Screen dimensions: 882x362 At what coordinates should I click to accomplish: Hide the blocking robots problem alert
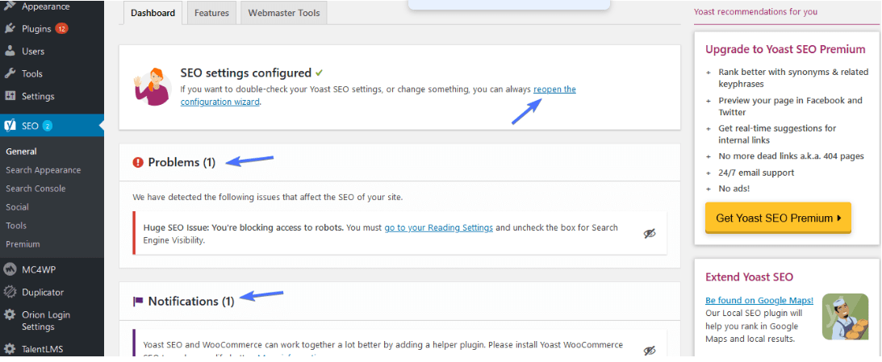(x=650, y=234)
